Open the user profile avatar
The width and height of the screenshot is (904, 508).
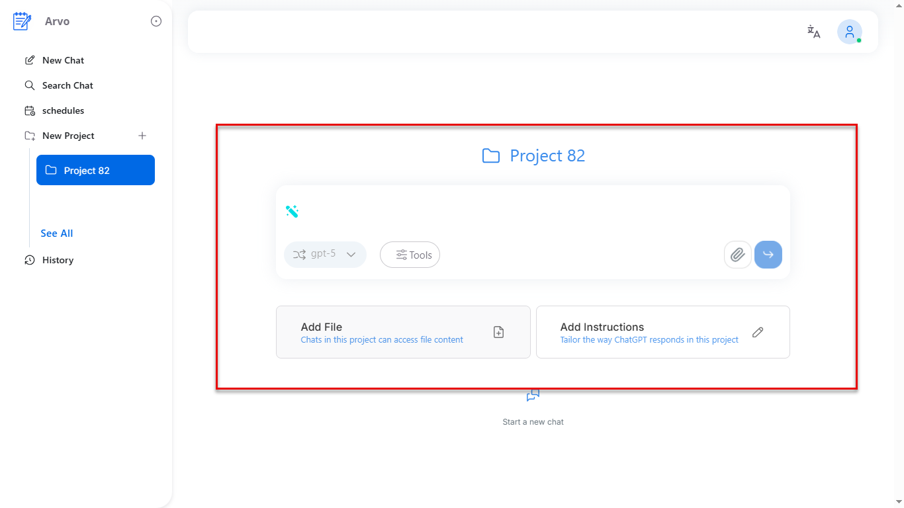coord(849,32)
